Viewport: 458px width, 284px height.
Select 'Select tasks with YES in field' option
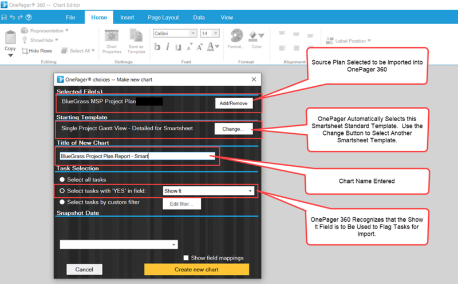[x=62, y=191]
